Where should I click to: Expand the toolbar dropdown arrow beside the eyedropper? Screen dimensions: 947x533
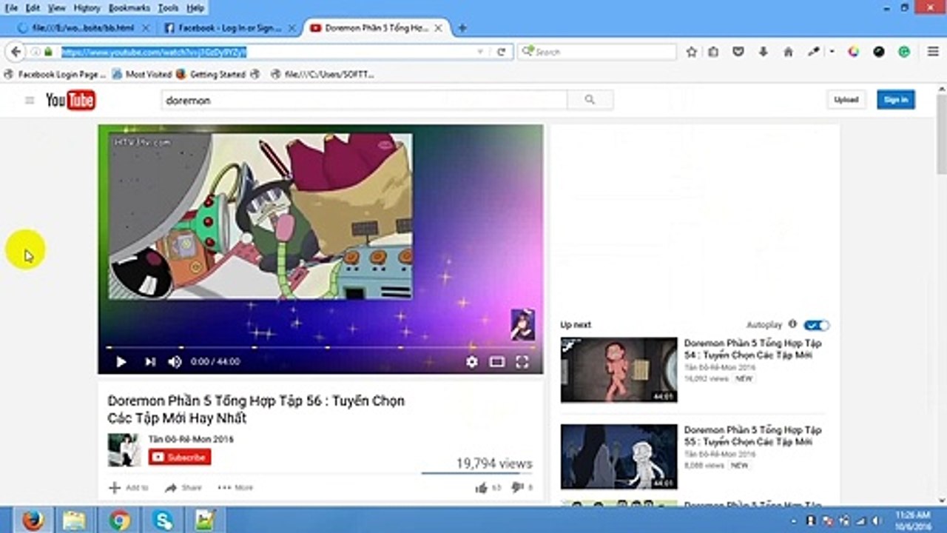(x=832, y=52)
